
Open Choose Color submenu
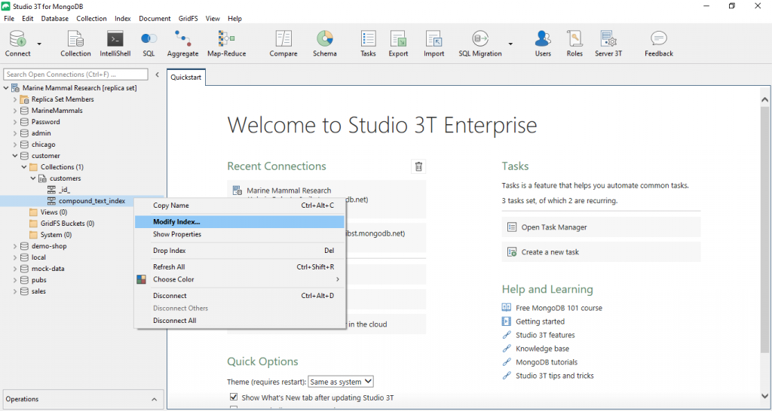[239, 279]
